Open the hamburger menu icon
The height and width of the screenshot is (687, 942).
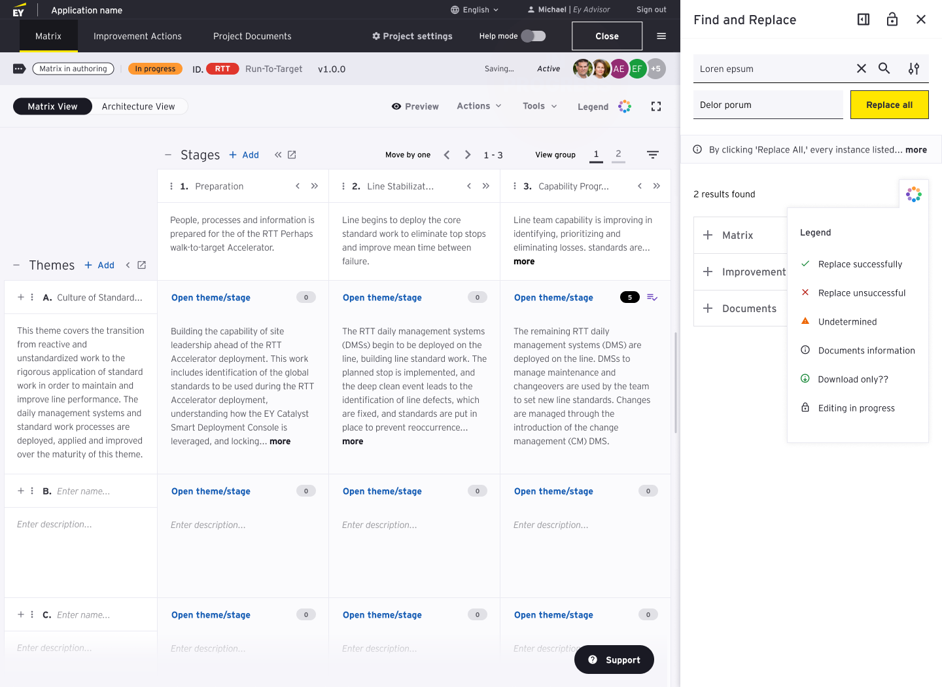pos(661,36)
